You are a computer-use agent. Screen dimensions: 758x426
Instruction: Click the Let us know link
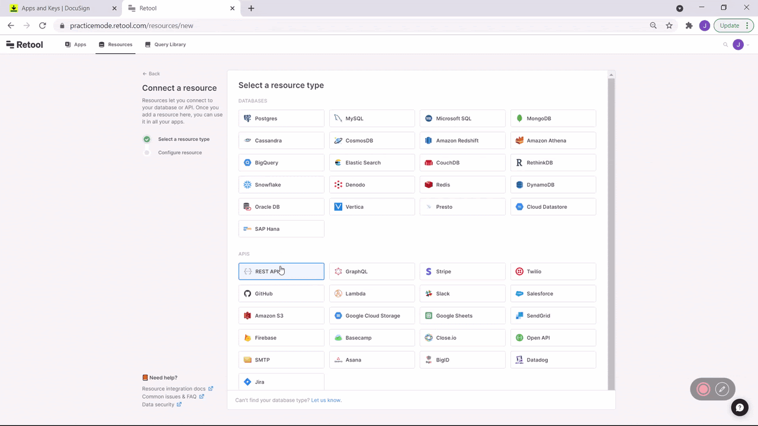326,400
